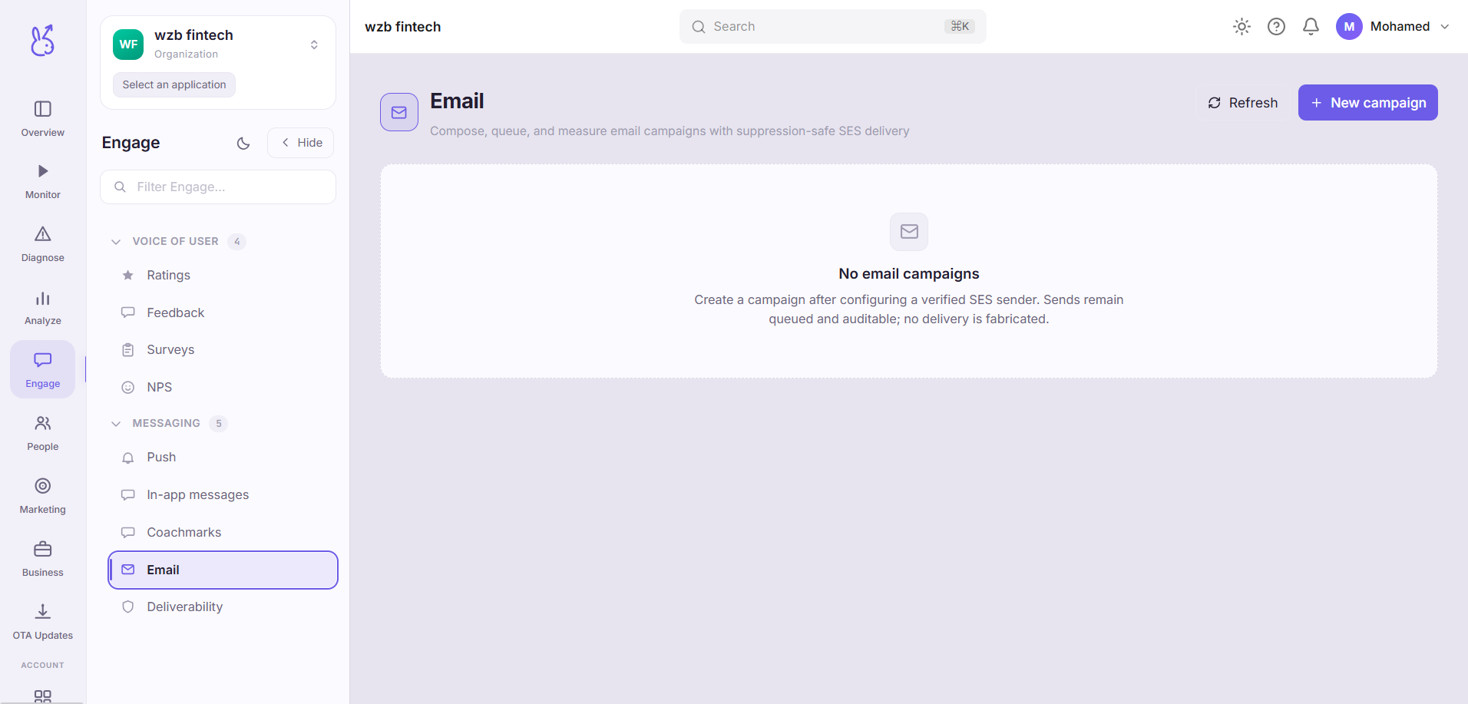Click the 'No email campaigns' heading
1468x704 pixels.
[909, 274]
